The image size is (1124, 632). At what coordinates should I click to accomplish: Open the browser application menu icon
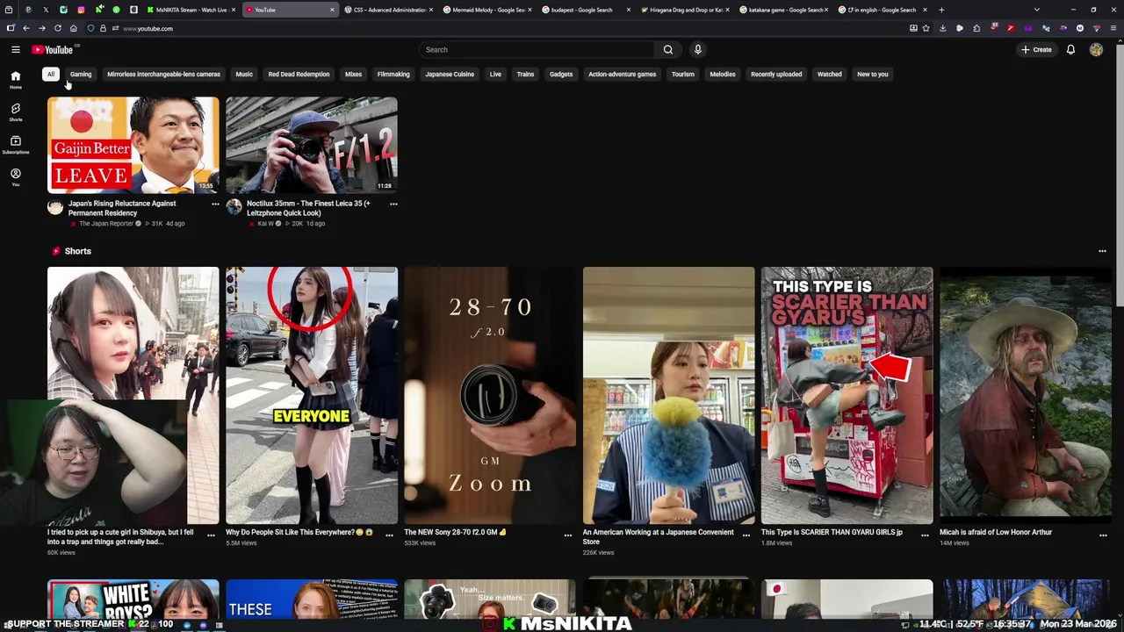1114,28
